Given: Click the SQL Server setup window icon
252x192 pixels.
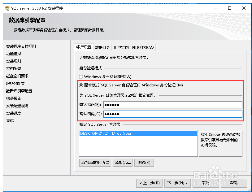Looking at the screenshot, I should coord(7,8).
